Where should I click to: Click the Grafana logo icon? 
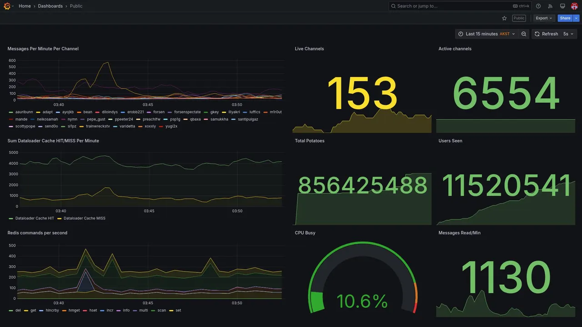(7, 6)
